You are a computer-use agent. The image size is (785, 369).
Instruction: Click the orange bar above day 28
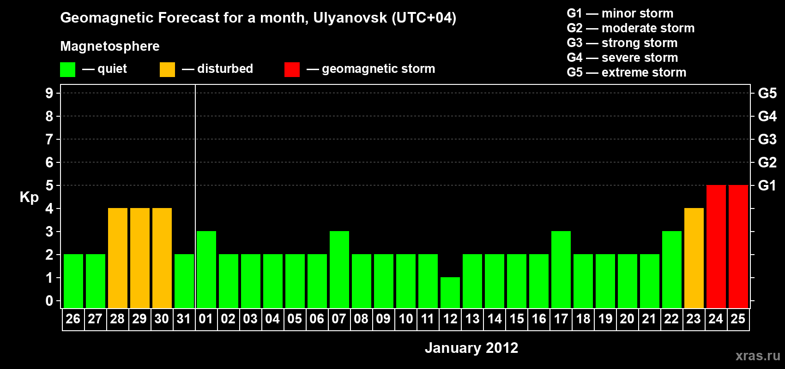[x=118, y=258]
